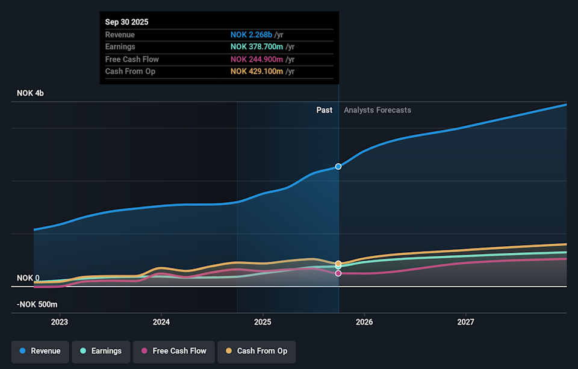The height and width of the screenshot is (369, 578).
Task: Hide the Earnings series via its legend label
Action: point(106,351)
